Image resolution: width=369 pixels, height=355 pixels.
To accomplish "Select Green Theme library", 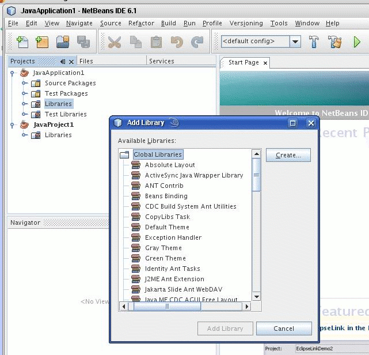I will [x=165, y=258].
